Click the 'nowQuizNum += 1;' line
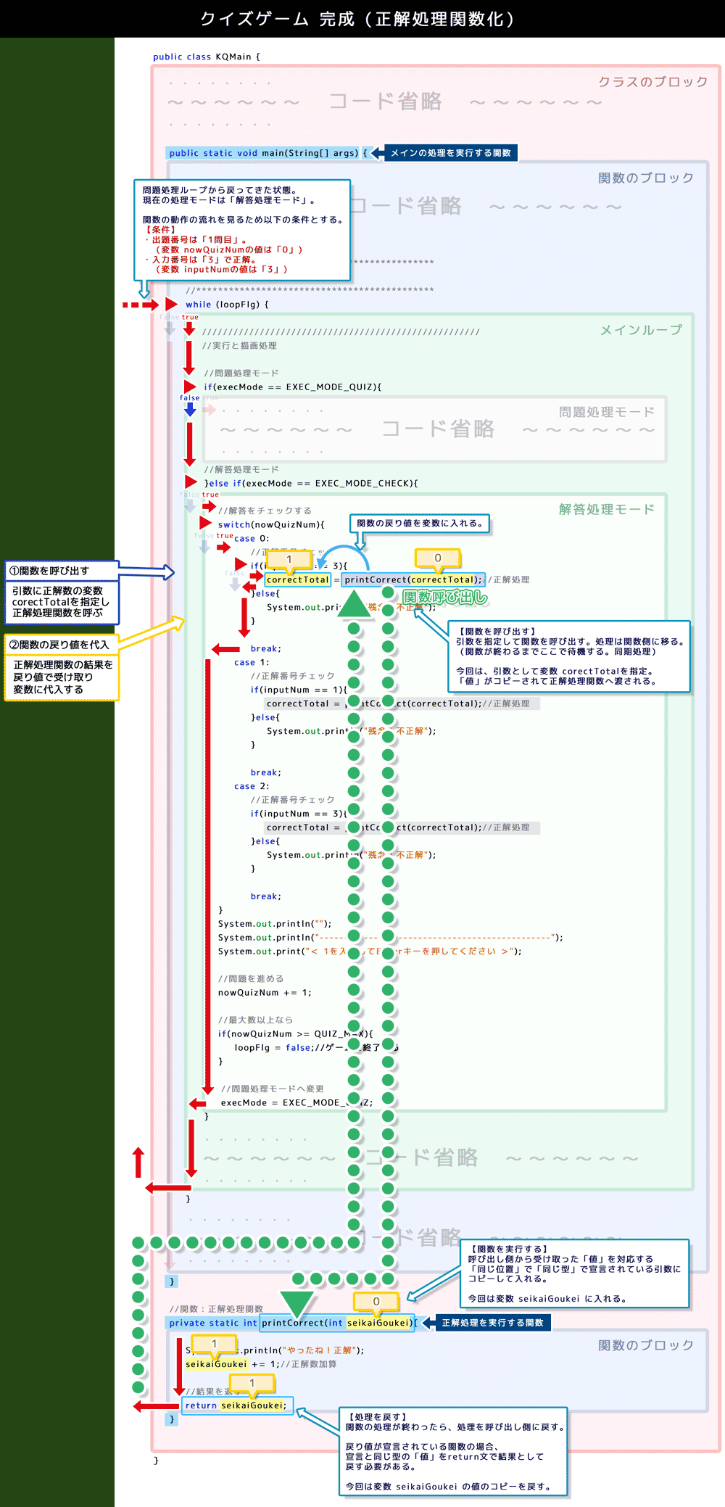The image size is (725, 1507). coord(265,993)
